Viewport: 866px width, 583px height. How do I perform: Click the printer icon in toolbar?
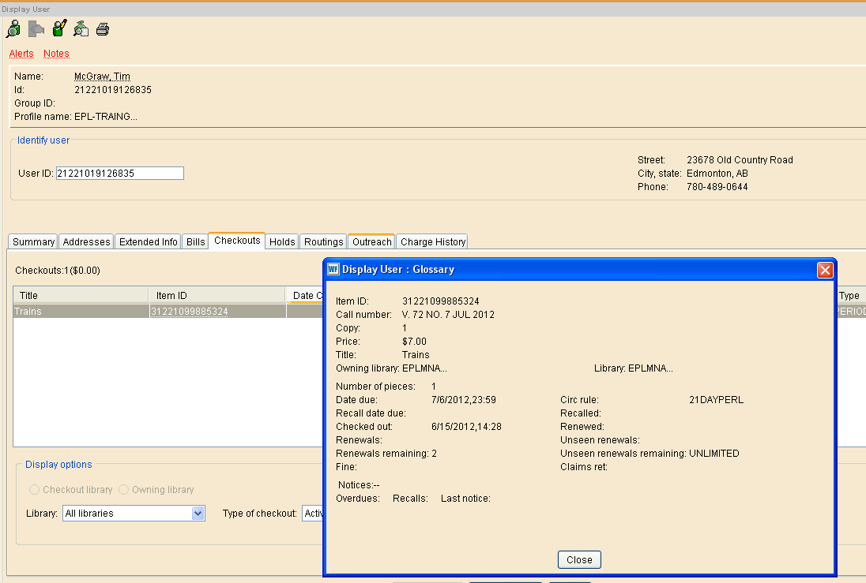[x=103, y=29]
